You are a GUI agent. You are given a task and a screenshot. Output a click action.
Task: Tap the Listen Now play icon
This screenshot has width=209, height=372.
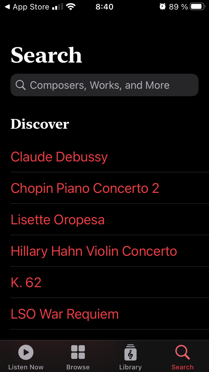(26, 352)
